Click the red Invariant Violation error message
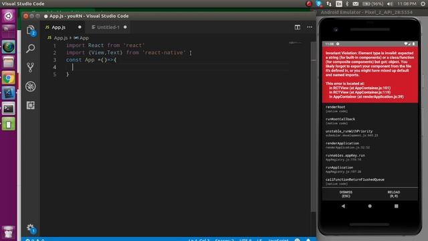The image size is (428, 241). click(x=370, y=74)
